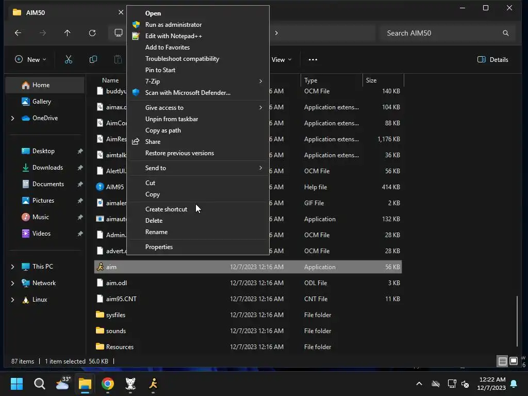Sort by the Type column header
Viewport: 528px width, 396px height.
click(332, 80)
